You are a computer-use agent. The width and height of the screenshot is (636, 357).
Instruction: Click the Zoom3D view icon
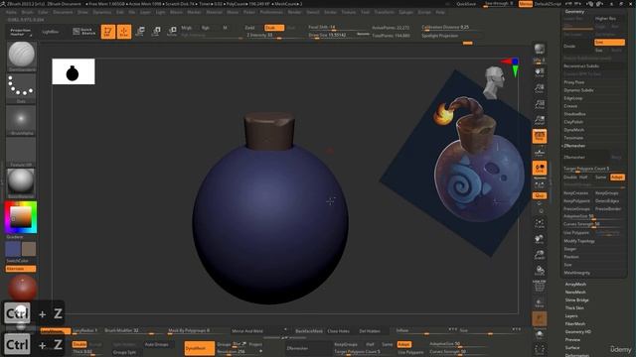539,255
